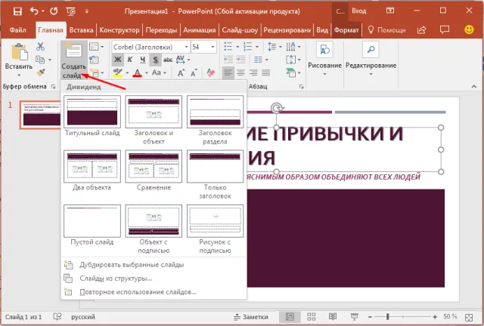The height and width of the screenshot is (326, 484).
Task: Align text to the right
Action: (253, 72)
